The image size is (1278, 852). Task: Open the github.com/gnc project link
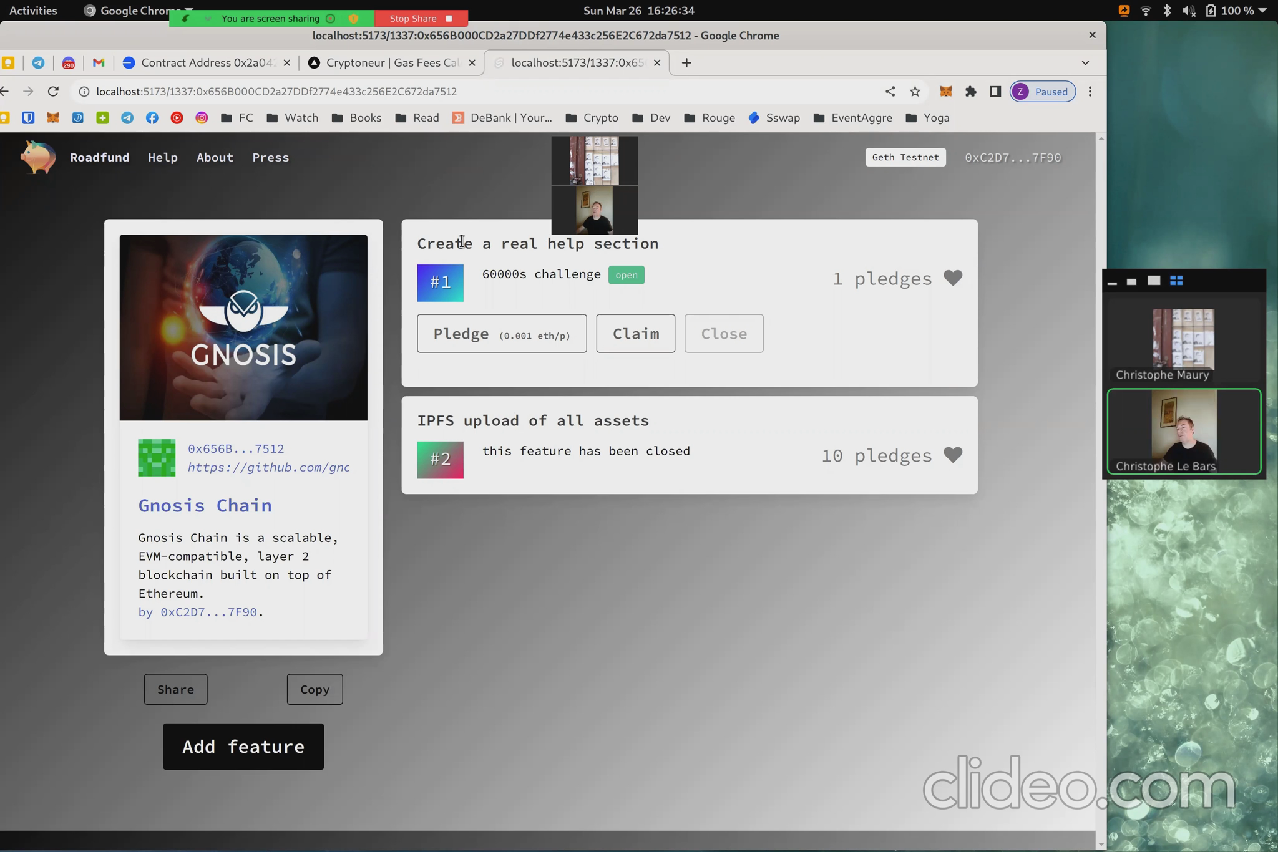(x=268, y=467)
